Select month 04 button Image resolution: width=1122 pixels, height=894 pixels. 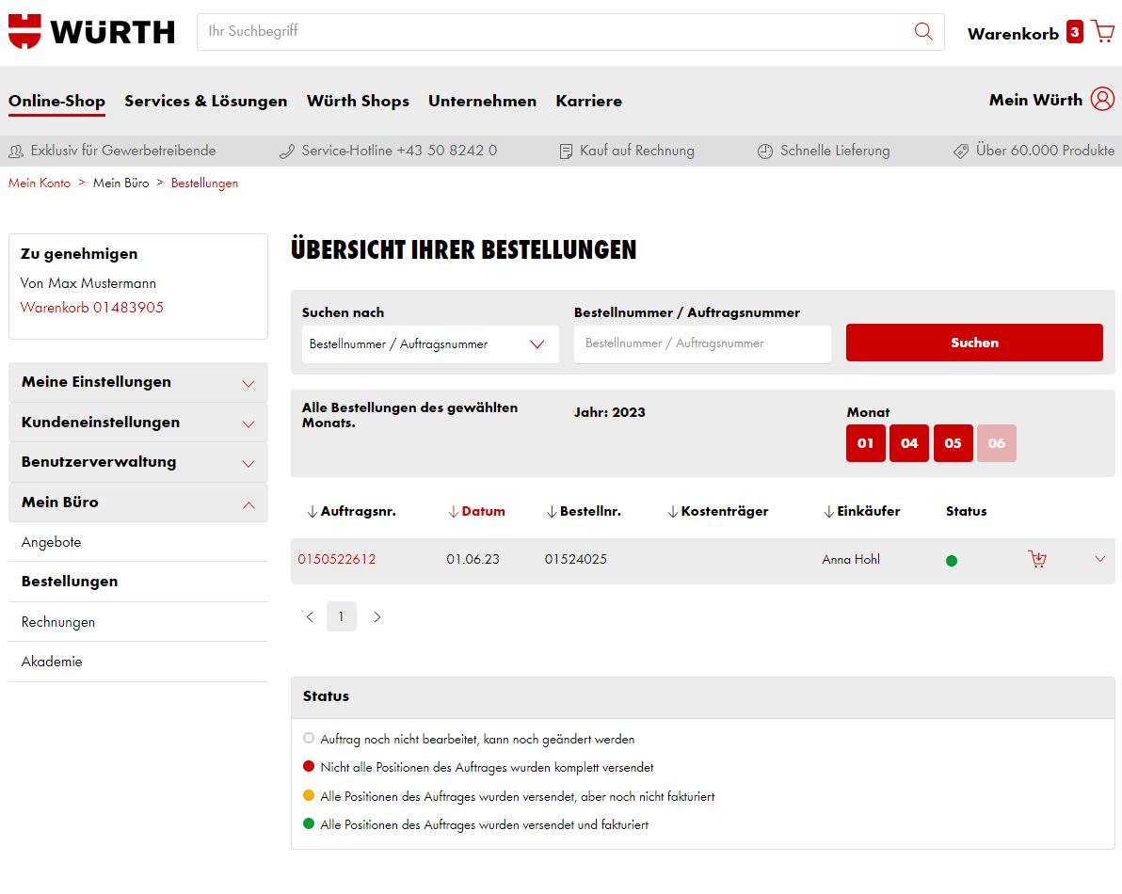tap(909, 443)
